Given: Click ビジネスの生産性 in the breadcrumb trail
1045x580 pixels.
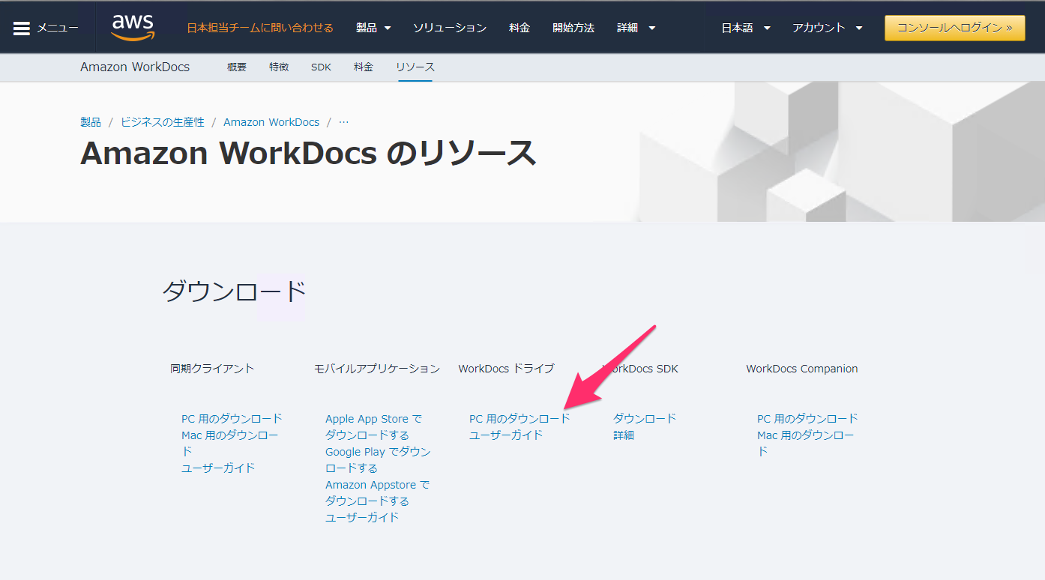Looking at the screenshot, I should (x=163, y=121).
